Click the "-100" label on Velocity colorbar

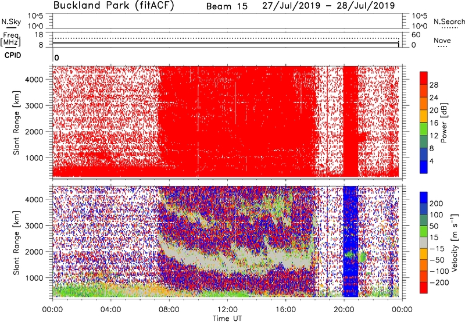click(439, 271)
